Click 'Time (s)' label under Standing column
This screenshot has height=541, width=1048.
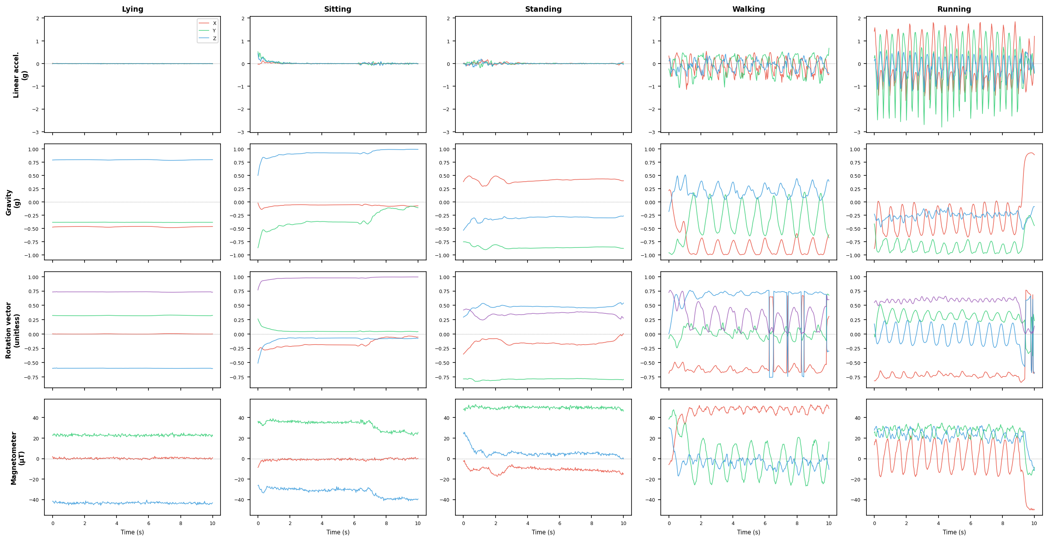click(x=543, y=532)
